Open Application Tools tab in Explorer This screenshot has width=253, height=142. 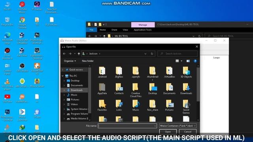point(143,30)
